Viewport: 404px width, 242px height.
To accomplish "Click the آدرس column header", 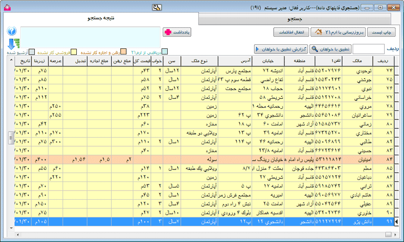I will click(235, 61).
